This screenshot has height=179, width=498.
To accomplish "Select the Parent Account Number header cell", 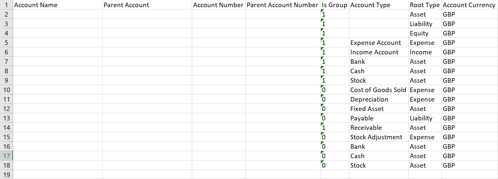I will (x=282, y=5).
